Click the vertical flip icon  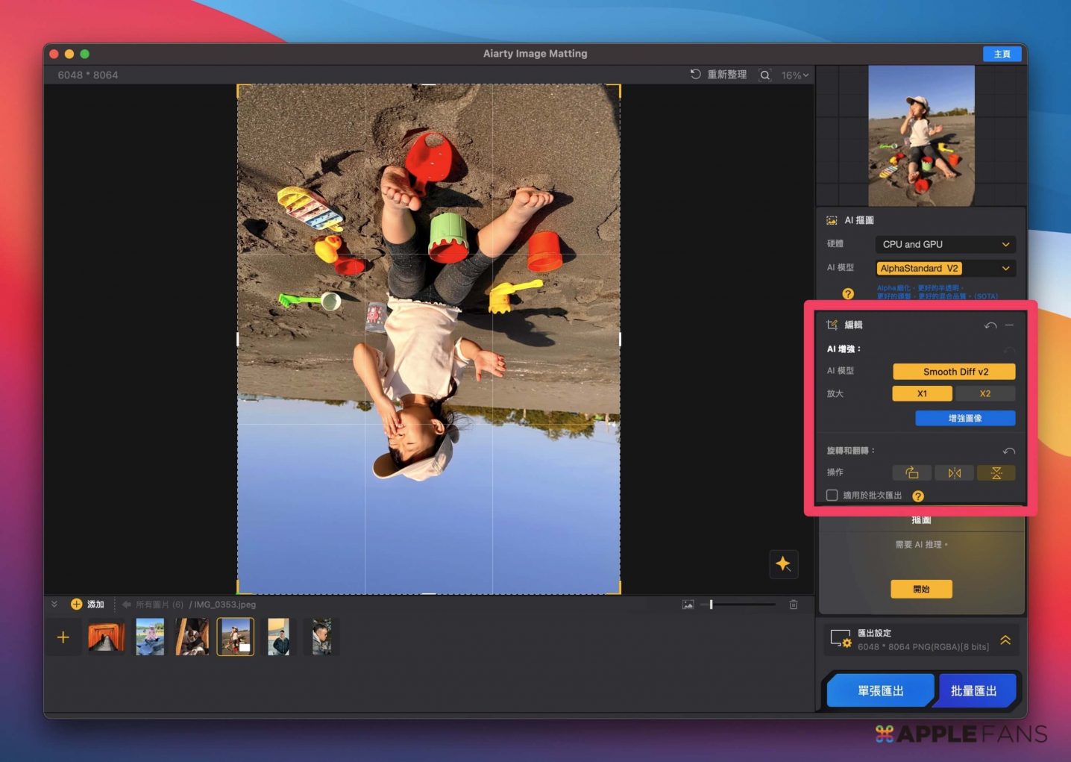(996, 473)
